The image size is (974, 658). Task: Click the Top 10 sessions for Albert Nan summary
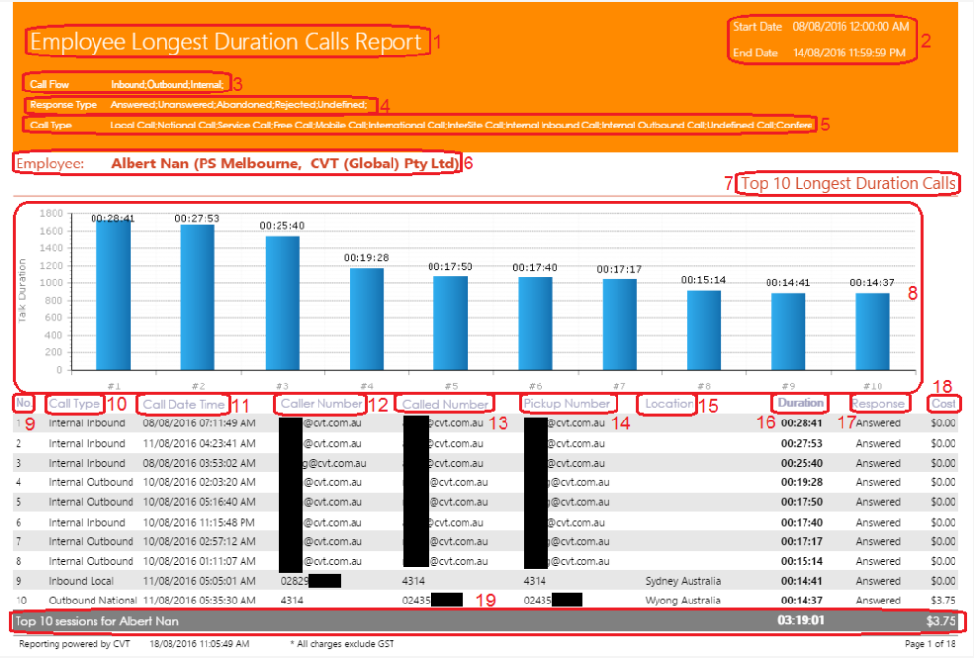[x=96, y=621]
